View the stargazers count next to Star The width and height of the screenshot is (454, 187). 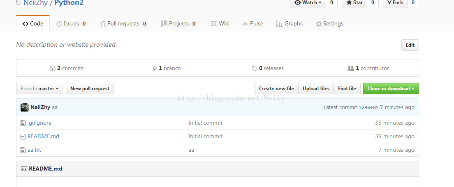pyautogui.click(x=373, y=3)
